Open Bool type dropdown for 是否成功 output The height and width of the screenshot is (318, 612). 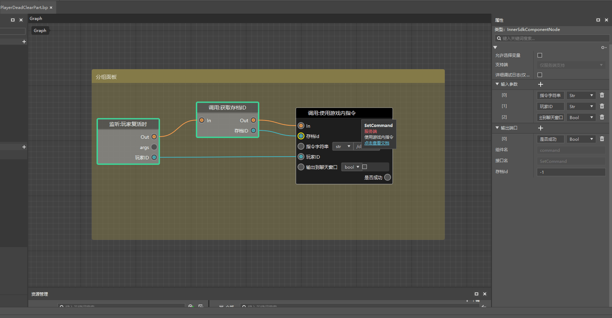[x=581, y=139]
